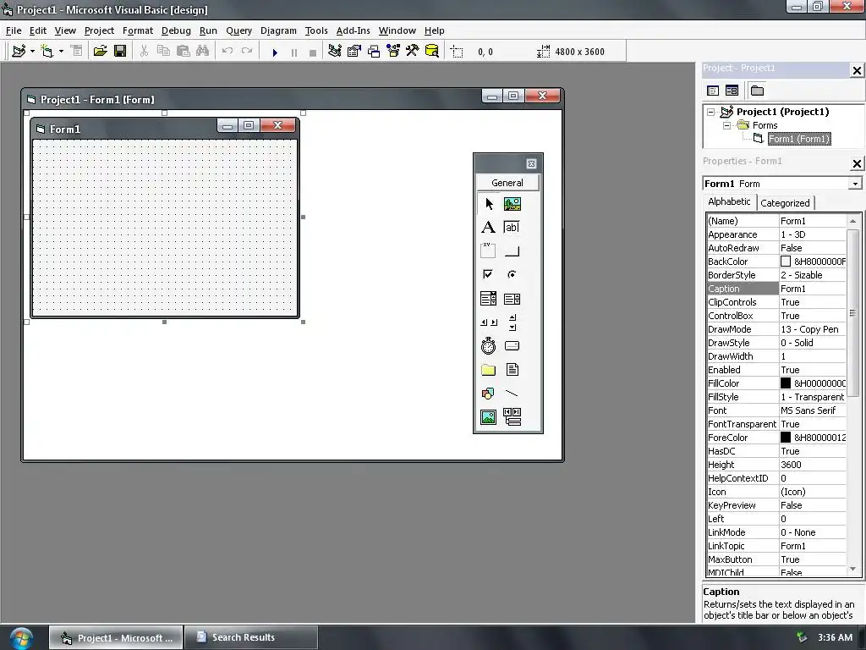The image size is (866, 650).
Task: Save the project with the disk icon
Action: click(120, 52)
